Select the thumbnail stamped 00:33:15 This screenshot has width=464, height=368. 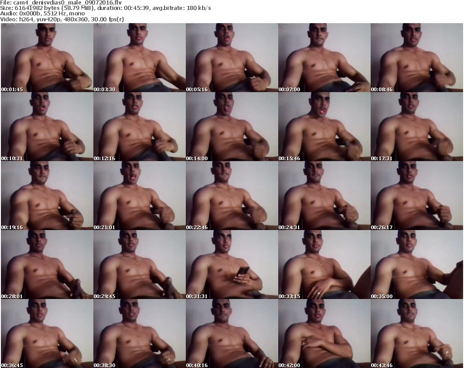324,265
